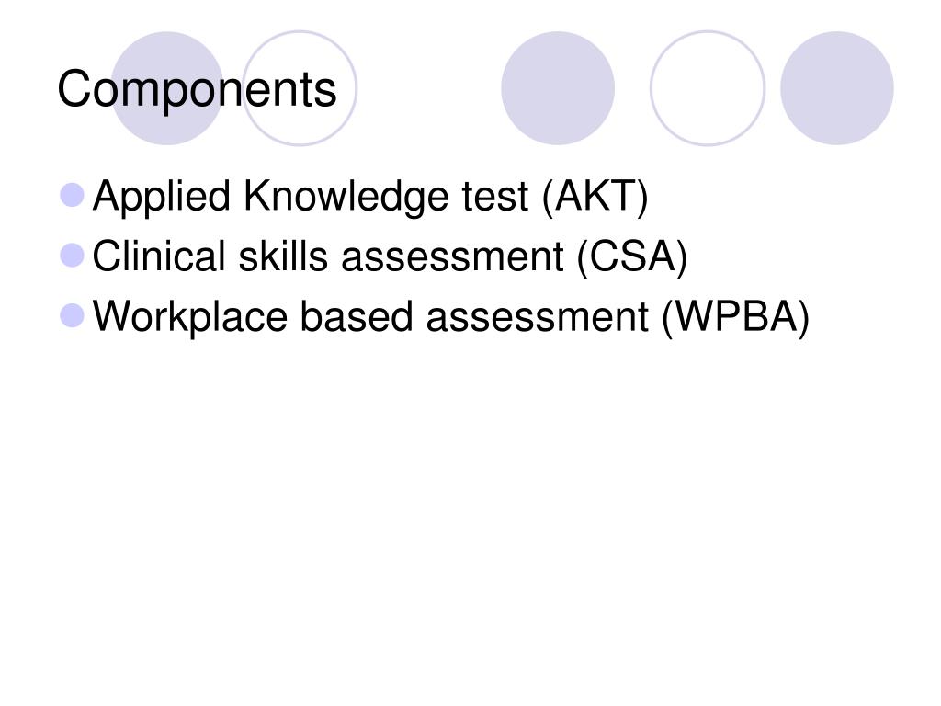Select the bullet dot before 'Workplace based assessment'
Viewport: 941px width, 706px height.
coord(73,316)
